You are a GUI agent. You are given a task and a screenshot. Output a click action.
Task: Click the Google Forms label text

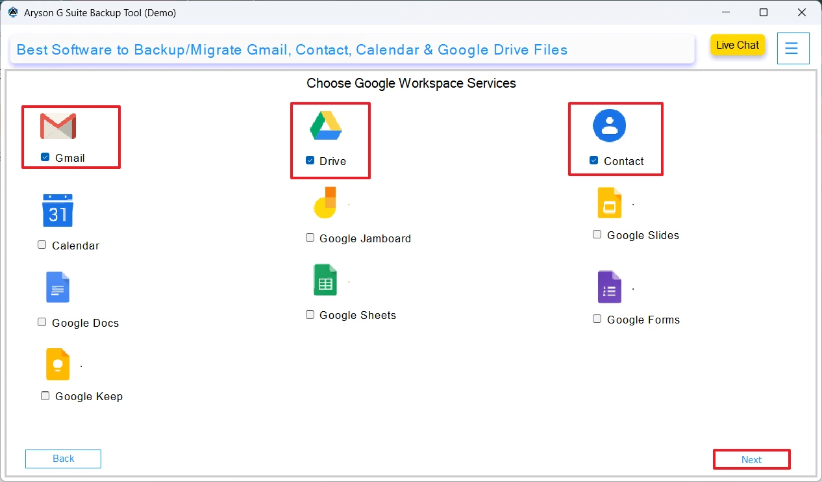[643, 320]
